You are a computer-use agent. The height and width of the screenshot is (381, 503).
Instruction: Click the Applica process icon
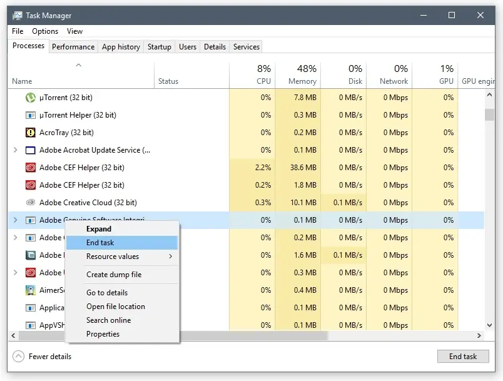31,308
